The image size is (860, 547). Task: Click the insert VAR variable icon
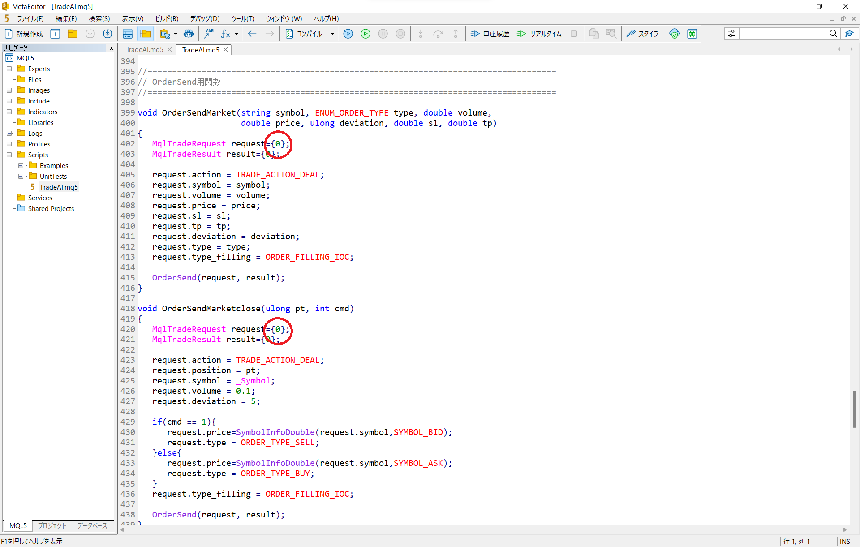point(209,34)
